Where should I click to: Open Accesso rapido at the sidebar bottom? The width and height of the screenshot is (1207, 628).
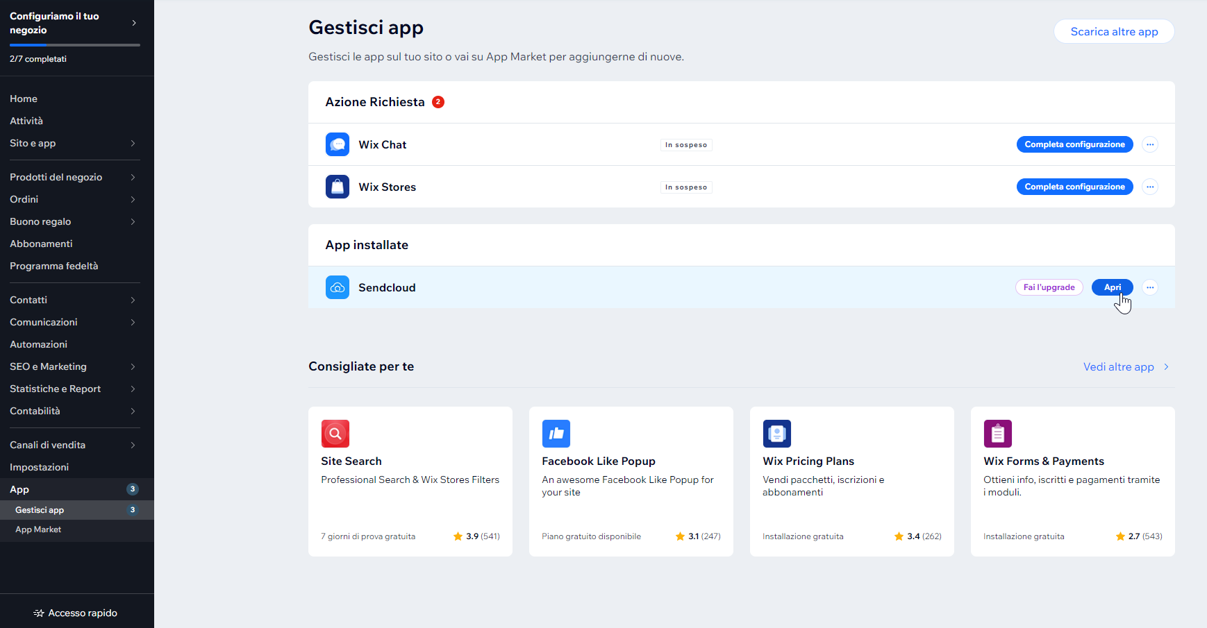[76, 613]
